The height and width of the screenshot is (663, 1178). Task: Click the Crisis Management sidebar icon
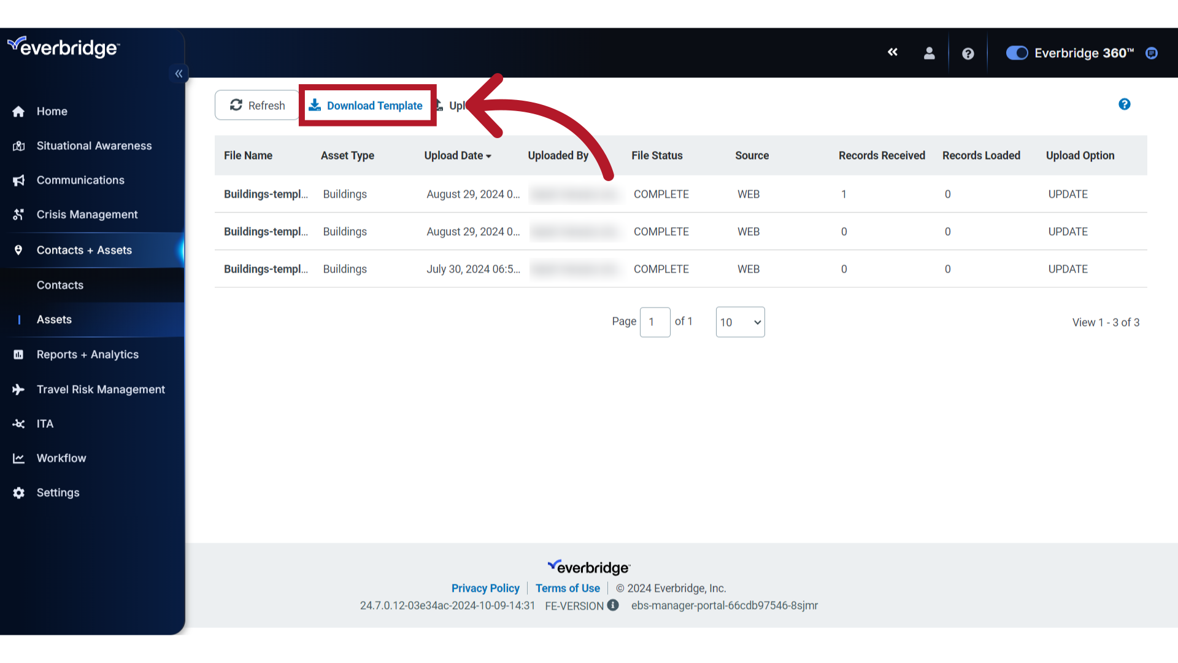(18, 214)
